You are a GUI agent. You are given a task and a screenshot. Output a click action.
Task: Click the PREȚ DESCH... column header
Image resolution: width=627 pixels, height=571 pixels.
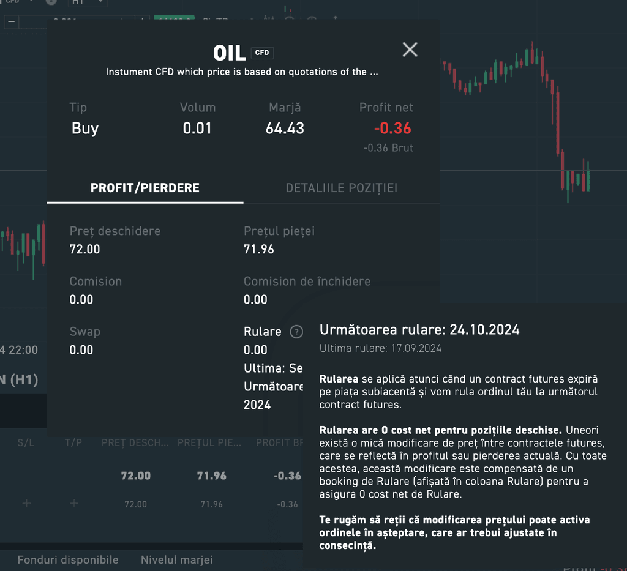pyautogui.click(x=135, y=442)
